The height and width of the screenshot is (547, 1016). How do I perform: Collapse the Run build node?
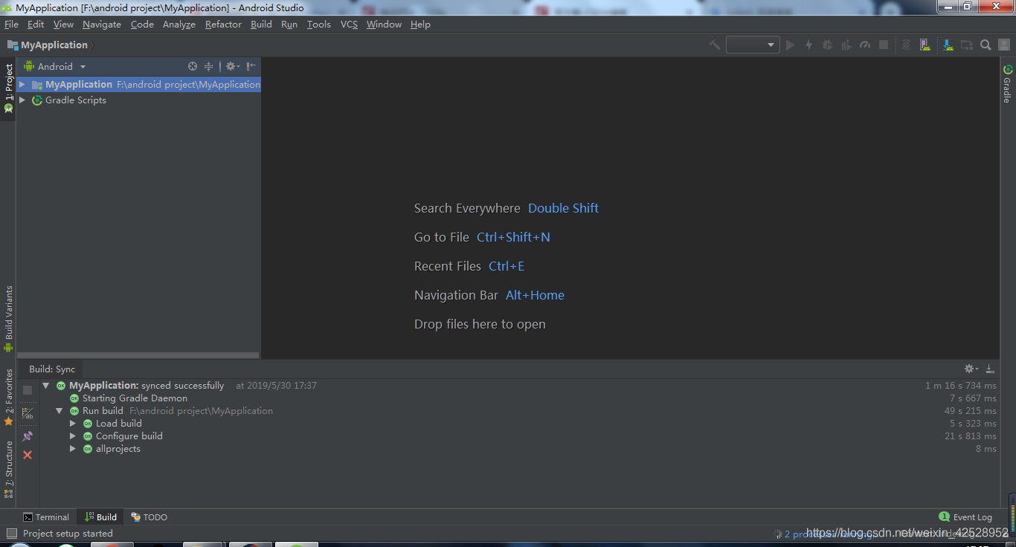tap(60, 411)
